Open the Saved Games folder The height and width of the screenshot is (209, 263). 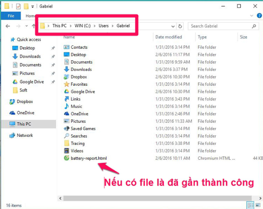tap(83, 129)
